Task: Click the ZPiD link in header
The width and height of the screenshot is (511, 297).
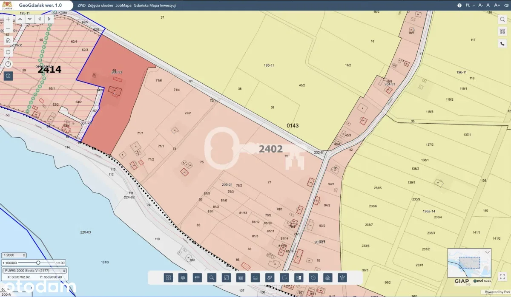Action: (x=81, y=6)
